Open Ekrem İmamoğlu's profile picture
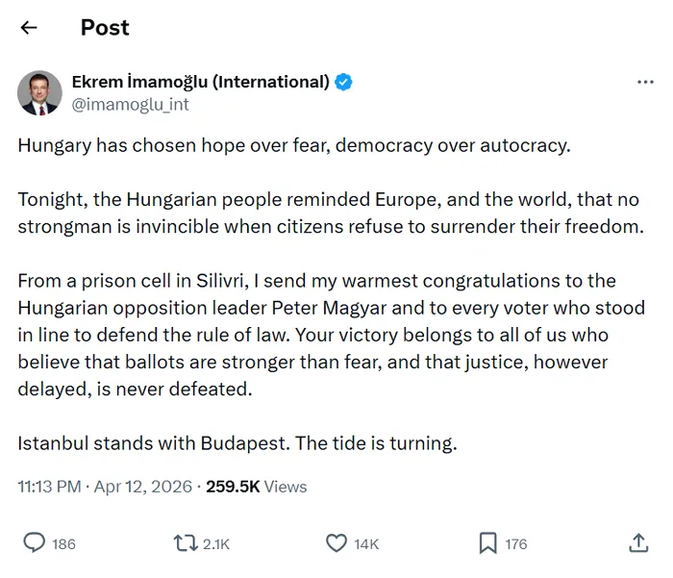Viewport: 673px width, 578px height. click(x=39, y=93)
